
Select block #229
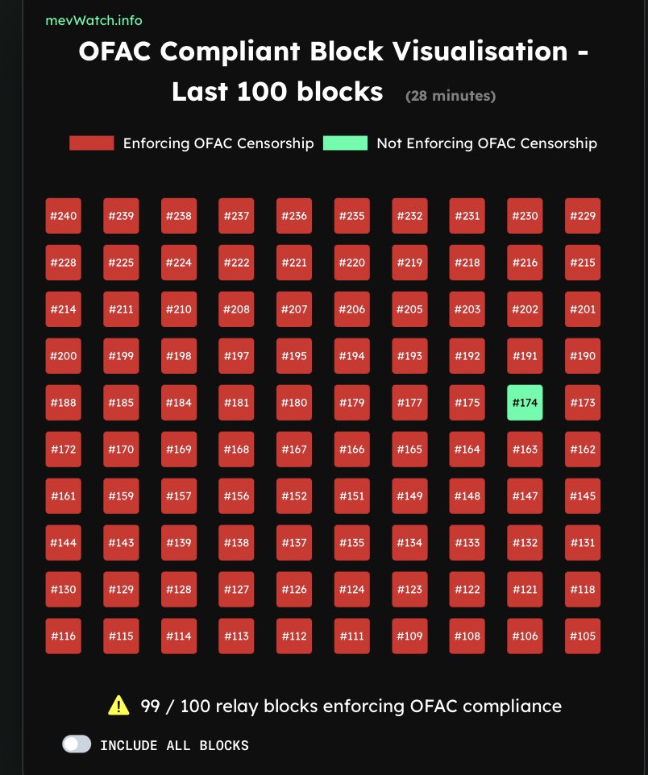[583, 216]
